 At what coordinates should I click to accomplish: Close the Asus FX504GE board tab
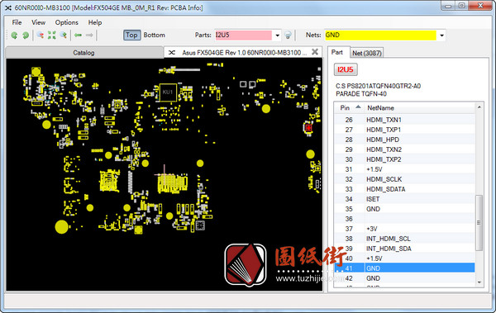pos(315,52)
